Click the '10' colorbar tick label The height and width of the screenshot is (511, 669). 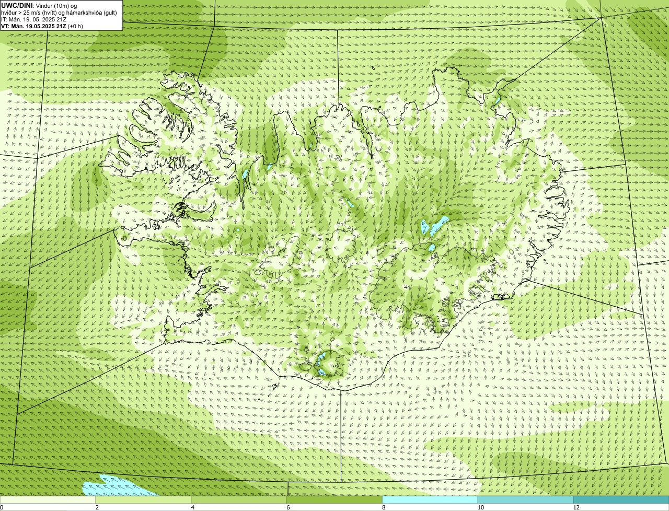(480, 507)
